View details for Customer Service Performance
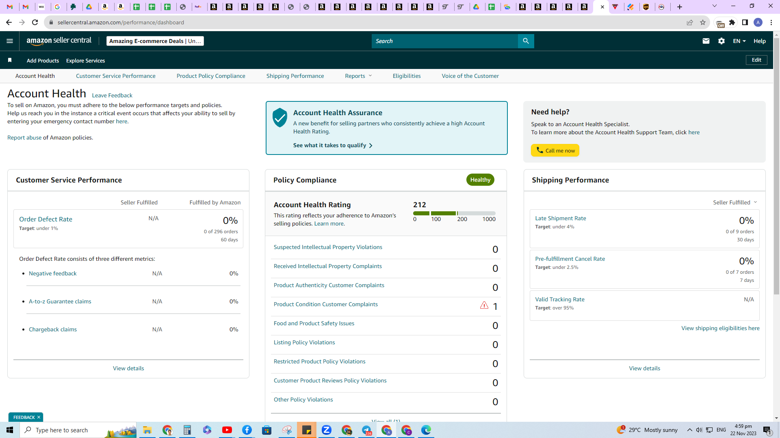The width and height of the screenshot is (780, 438). pos(128,368)
